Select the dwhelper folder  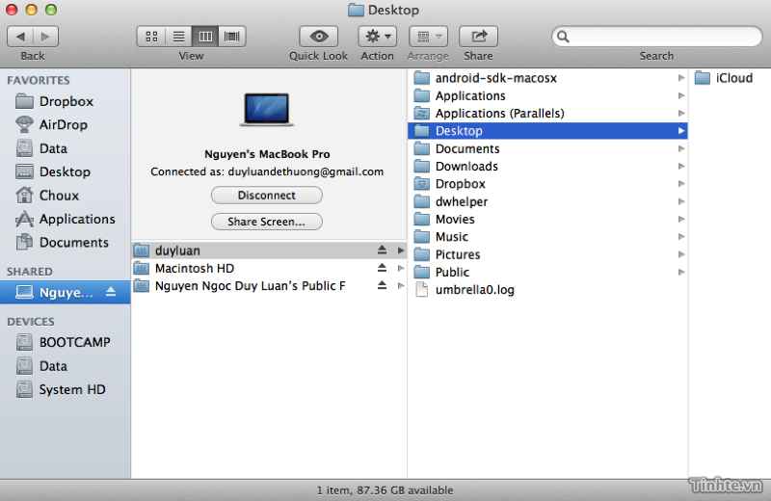click(547, 201)
